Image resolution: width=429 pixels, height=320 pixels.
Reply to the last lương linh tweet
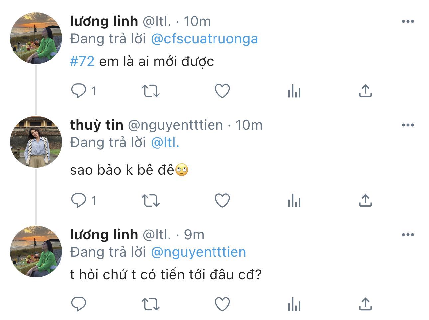tap(79, 304)
